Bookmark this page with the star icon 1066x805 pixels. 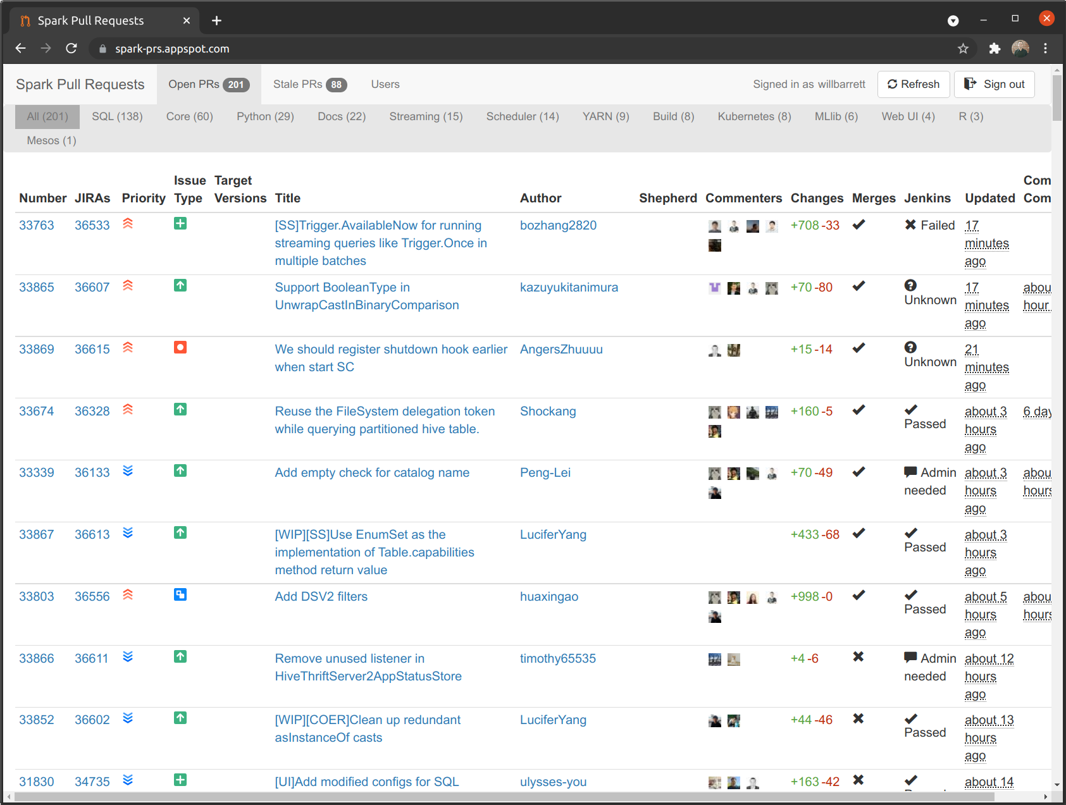click(x=963, y=49)
